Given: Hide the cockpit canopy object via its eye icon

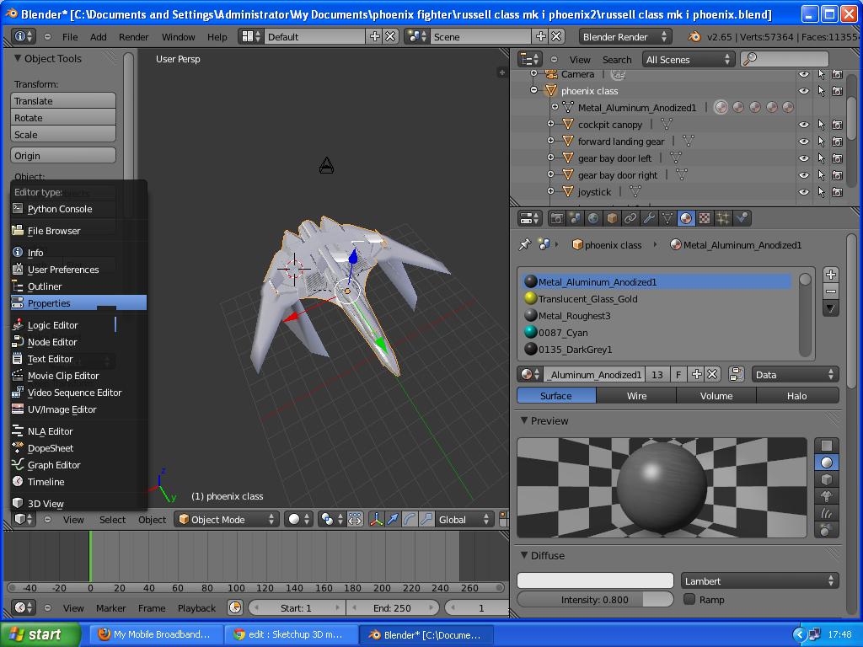Looking at the screenshot, I should 803,124.
